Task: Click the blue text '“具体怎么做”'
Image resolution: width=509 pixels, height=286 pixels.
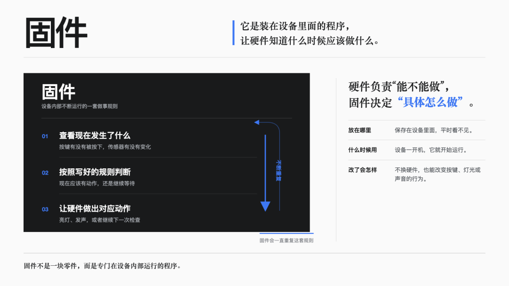Action: tap(430, 103)
